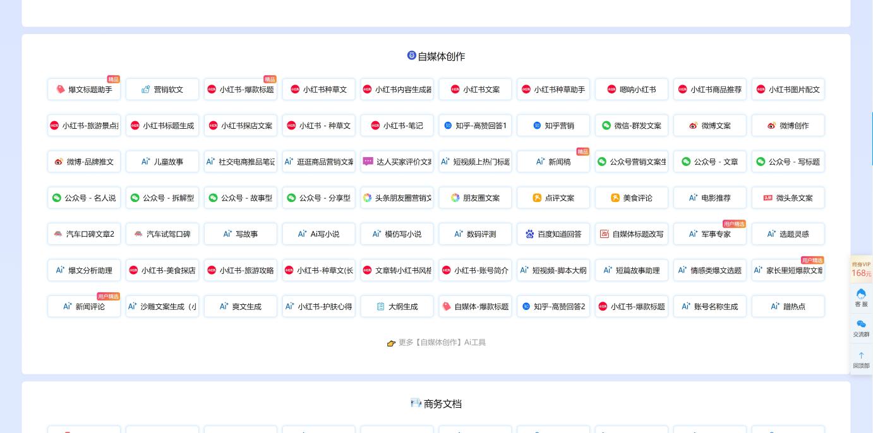Open Ai写小说 tool
Viewport: 873px width, 433px height.
[319, 234]
